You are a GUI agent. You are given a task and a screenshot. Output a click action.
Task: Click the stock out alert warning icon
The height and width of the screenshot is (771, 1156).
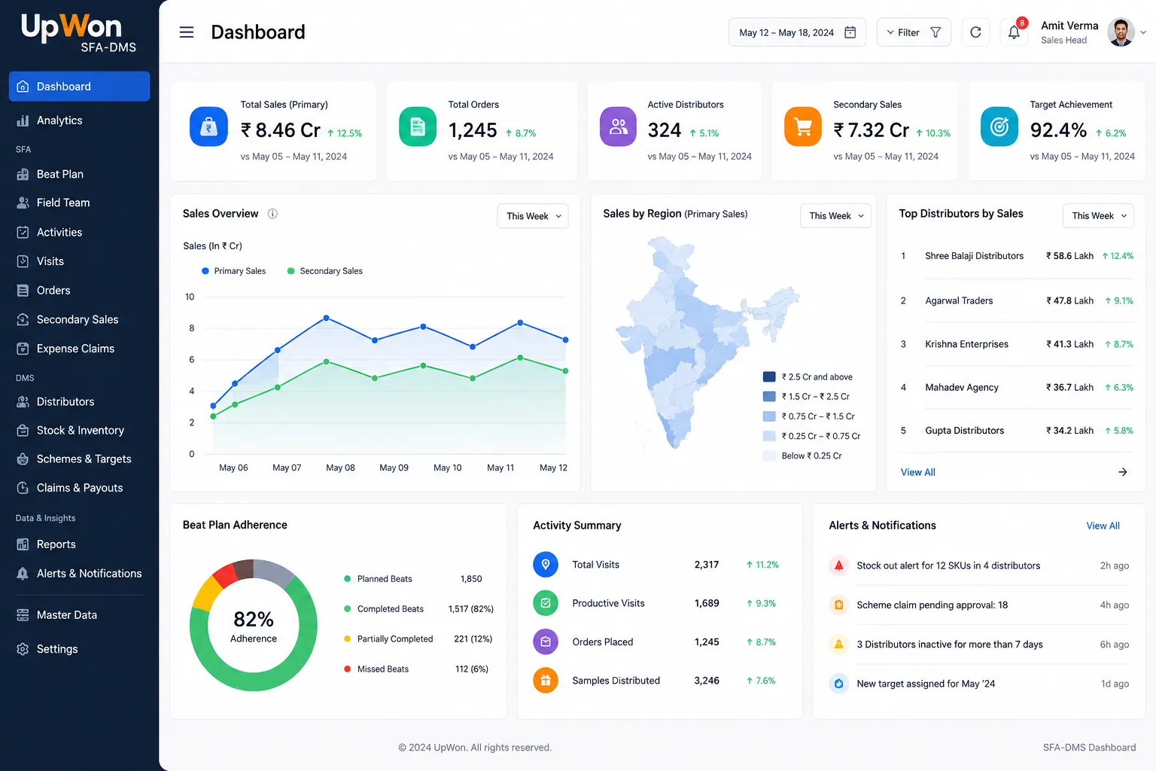coord(838,565)
